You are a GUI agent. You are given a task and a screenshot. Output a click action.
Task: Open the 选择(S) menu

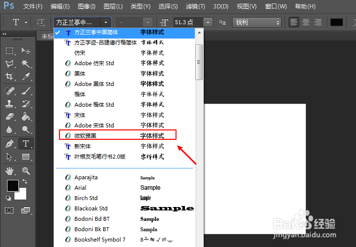pyautogui.click(x=168, y=6)
